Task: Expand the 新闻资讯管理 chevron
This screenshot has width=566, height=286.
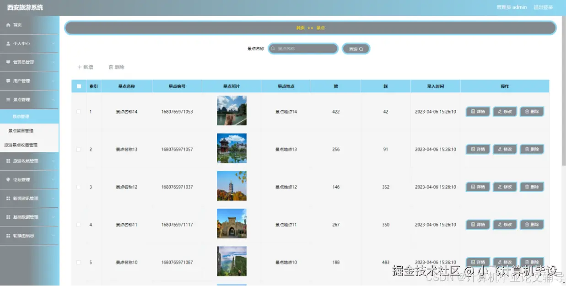Action: [x=53, y=199]
